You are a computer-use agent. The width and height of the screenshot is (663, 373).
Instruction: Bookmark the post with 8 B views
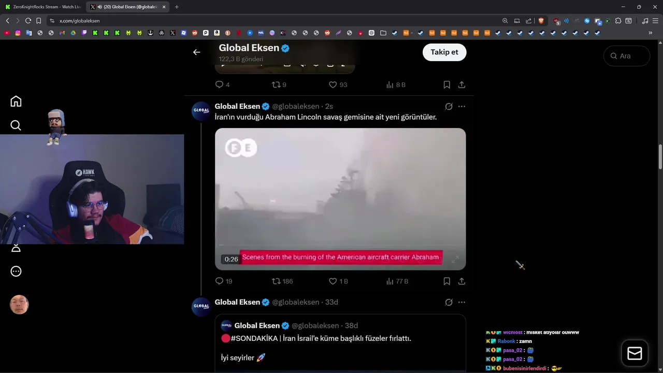point(446,84)
